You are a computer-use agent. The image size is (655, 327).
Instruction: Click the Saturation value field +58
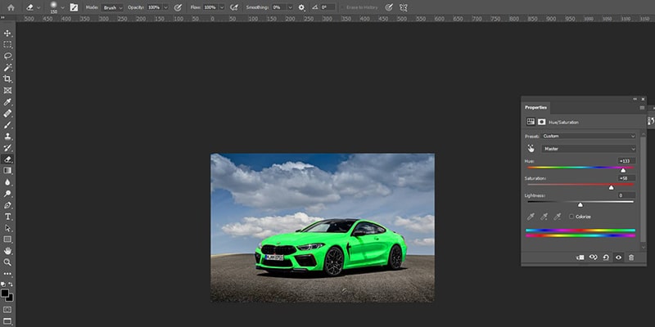(626, 178)
